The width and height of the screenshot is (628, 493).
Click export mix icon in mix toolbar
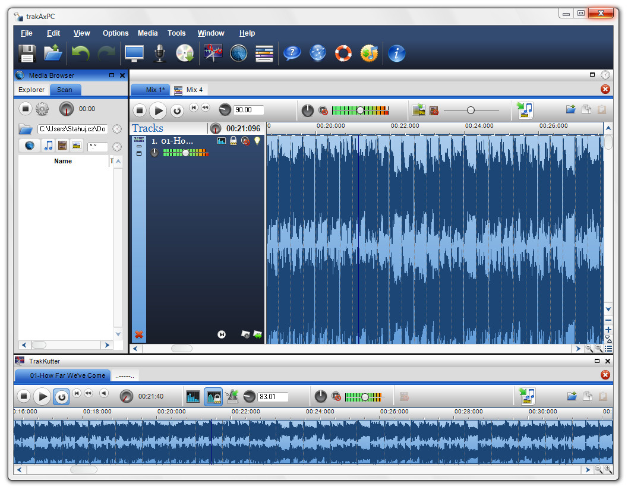coord(526,110)
